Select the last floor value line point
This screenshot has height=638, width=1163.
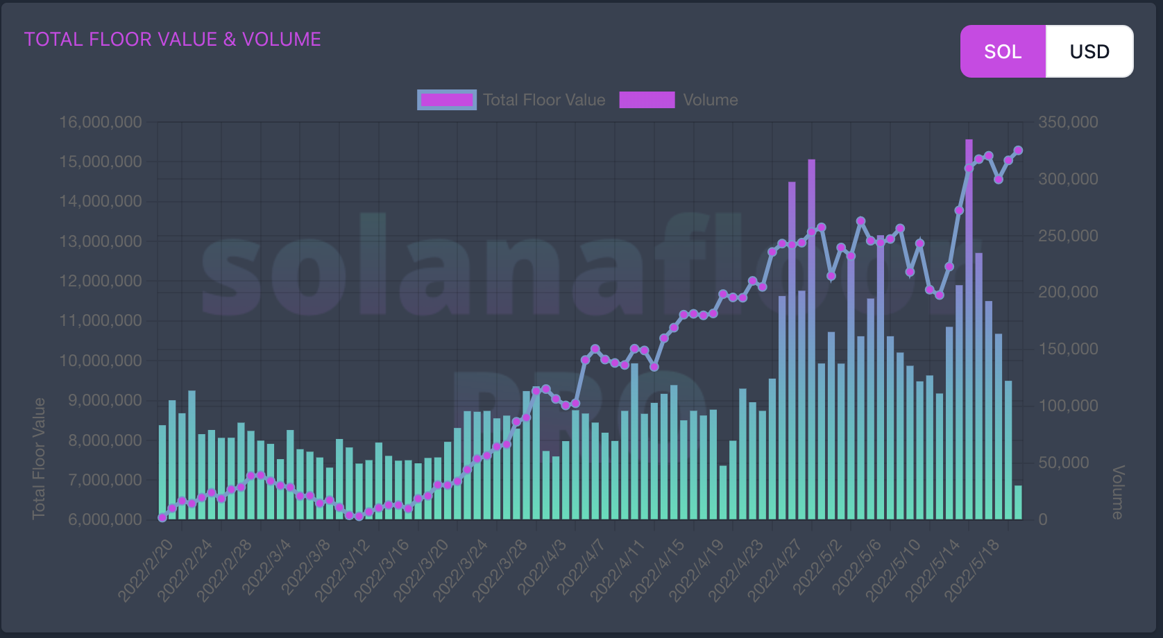coord(1018,150)
